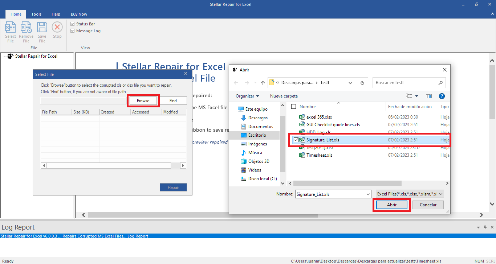Toggle the preview pane icon in Abrir dialog
496x264 pixels.
coord(428,96)
